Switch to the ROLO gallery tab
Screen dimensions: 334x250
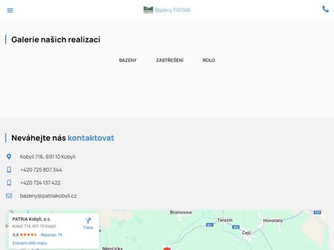click(209, 60)
